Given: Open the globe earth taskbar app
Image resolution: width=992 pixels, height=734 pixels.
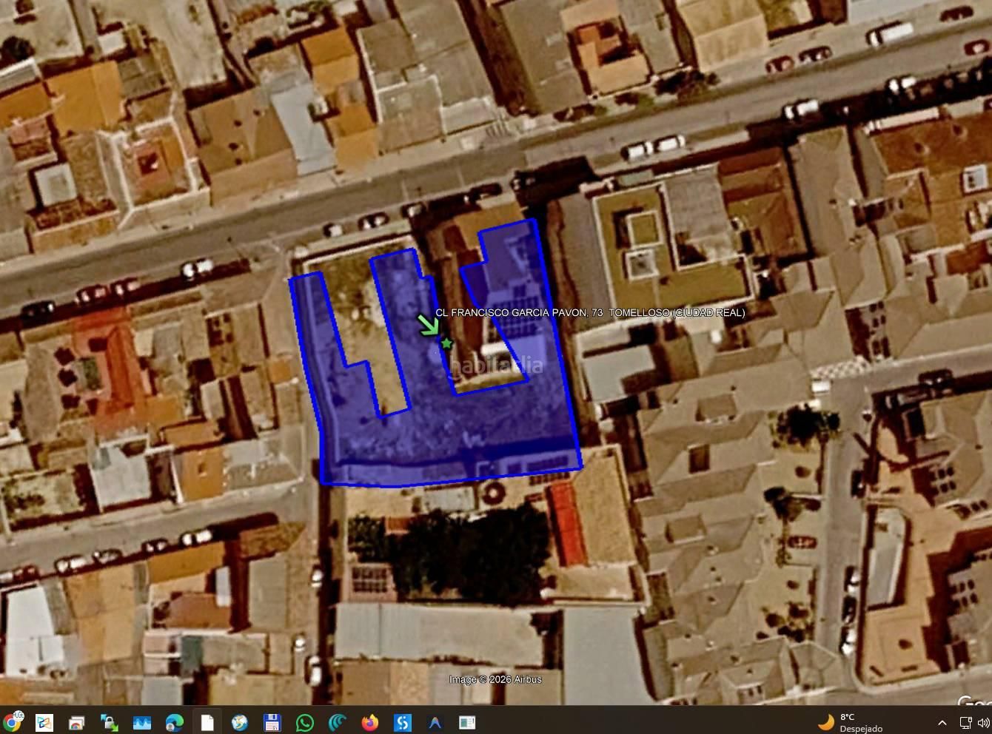Looking at the screenshot, I should click(239, 722).
